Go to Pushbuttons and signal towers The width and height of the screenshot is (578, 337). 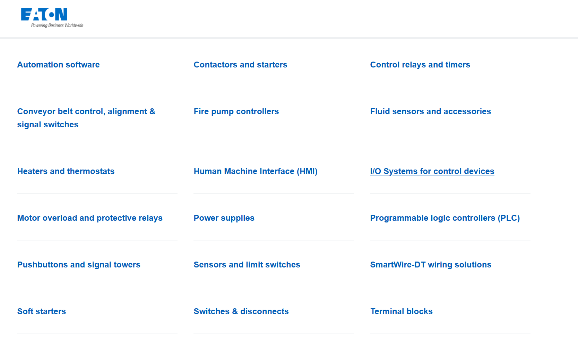coord(79,265)
